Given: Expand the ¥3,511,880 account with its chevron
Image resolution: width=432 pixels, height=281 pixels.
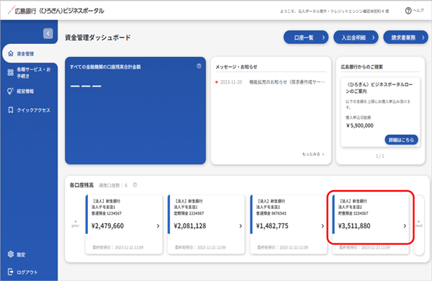Looking at the screenshot, I should [x=405, y=226].
